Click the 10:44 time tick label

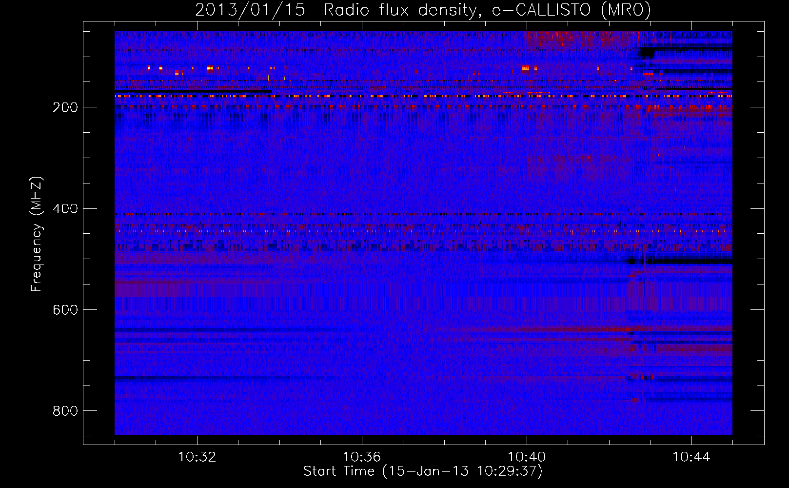point(691,457)
